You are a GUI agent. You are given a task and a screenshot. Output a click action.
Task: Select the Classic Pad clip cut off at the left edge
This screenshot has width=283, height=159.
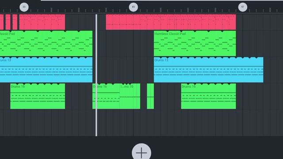pos(46,43)
